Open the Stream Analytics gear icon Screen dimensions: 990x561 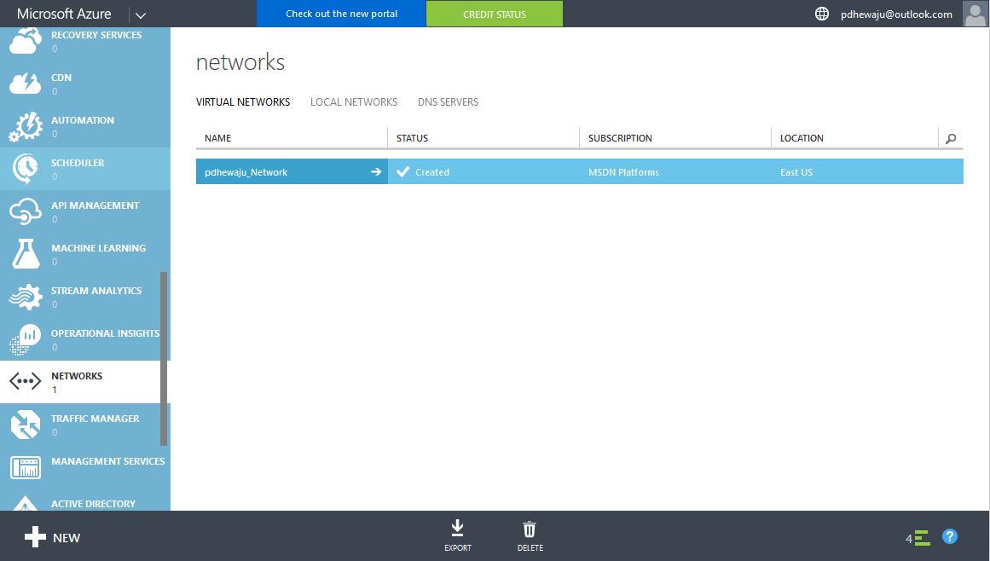26,297
